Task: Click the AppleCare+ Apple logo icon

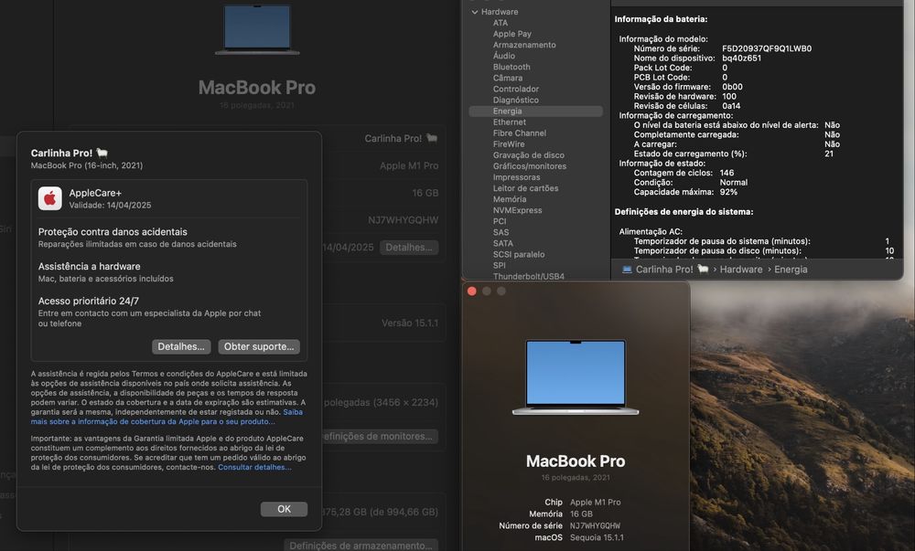Action: pyautogui.click(x=50, y=198)
